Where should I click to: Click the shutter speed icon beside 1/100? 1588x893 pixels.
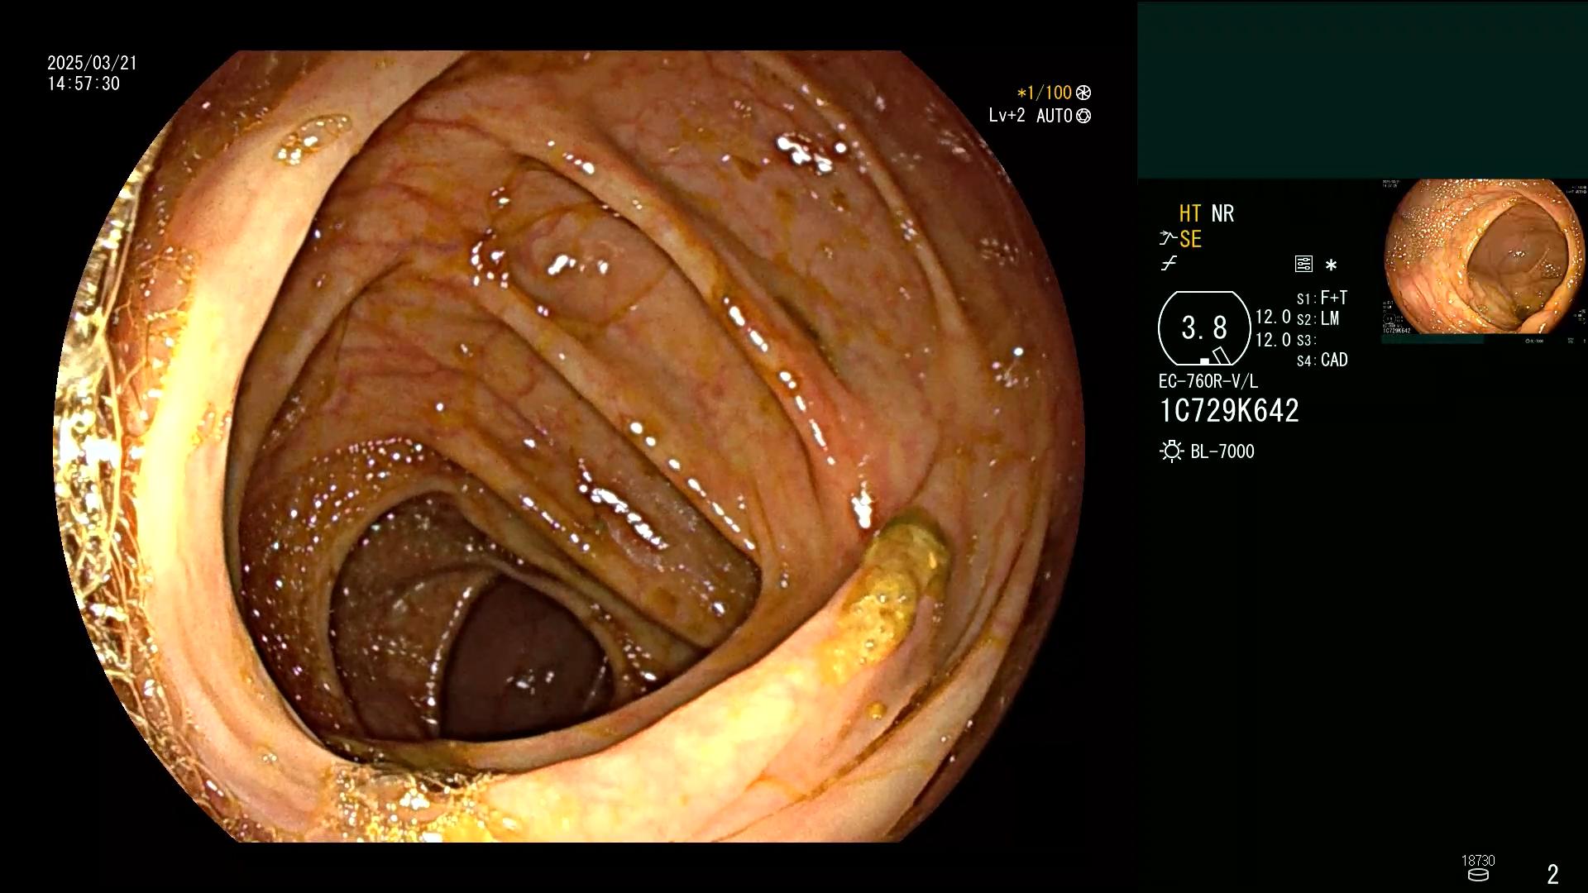click(x=1083, y=93)
